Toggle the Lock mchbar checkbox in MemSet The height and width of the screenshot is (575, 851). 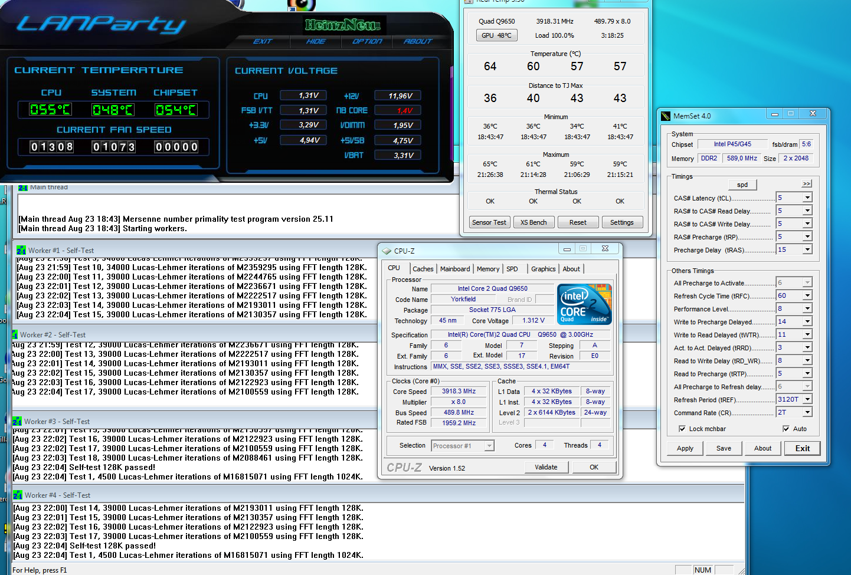pos(682,429)
